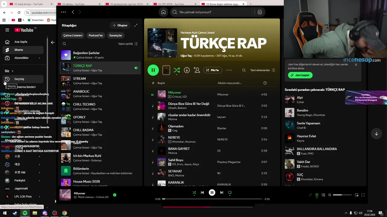
Task: Click the Mix'le button
Action: coord(213,70)
